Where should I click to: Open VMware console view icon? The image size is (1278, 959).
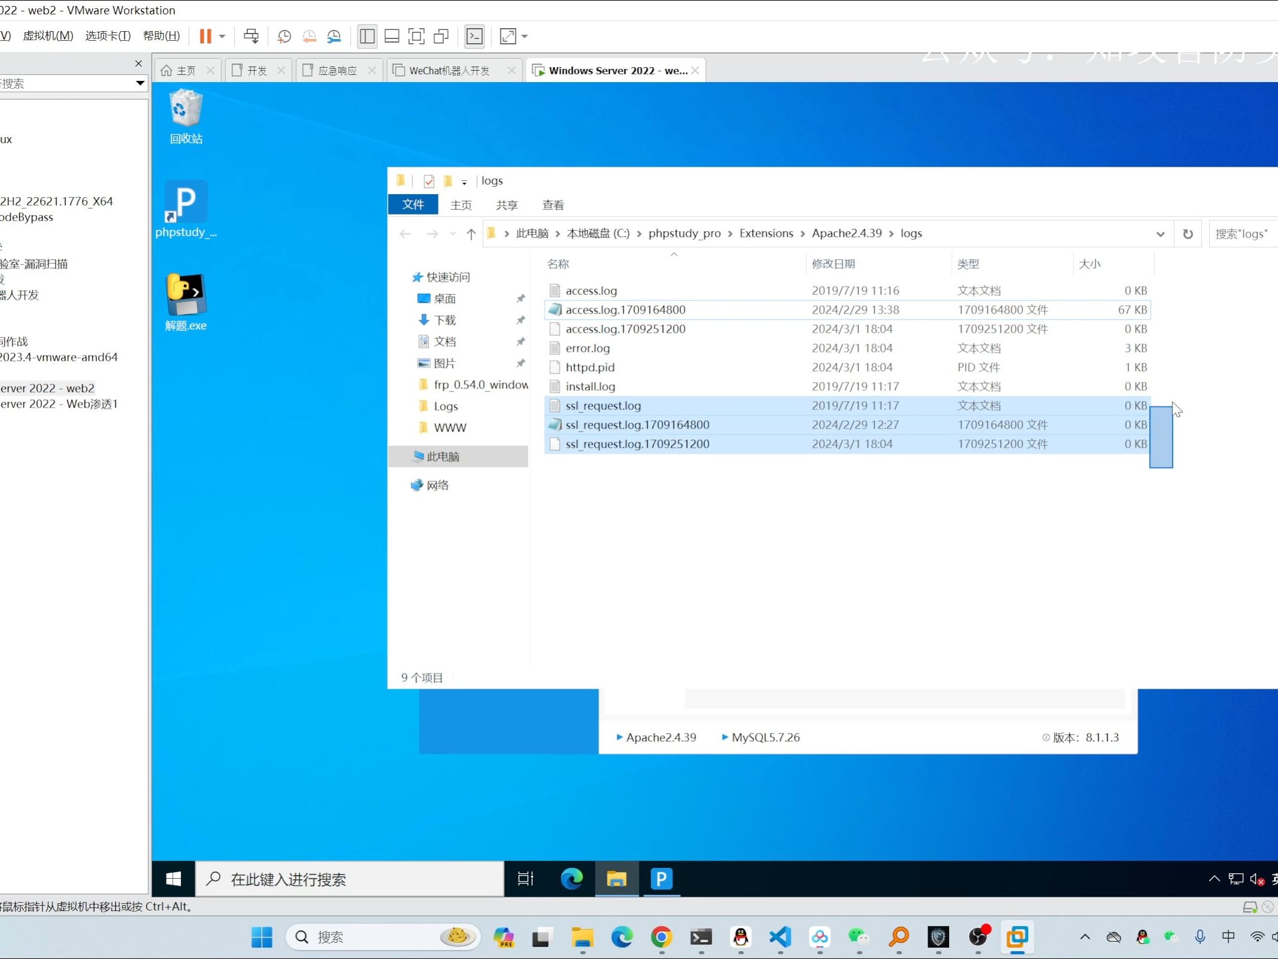pyautogui.click(x=475, y=36)
